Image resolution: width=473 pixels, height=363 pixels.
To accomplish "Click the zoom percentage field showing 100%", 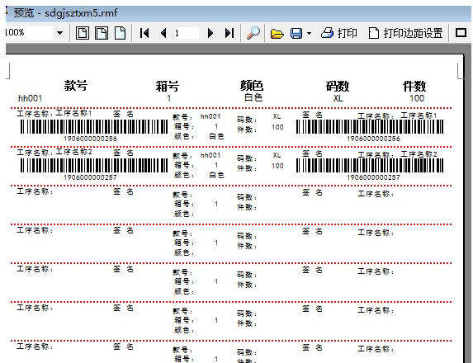I will tap(30, 32).
